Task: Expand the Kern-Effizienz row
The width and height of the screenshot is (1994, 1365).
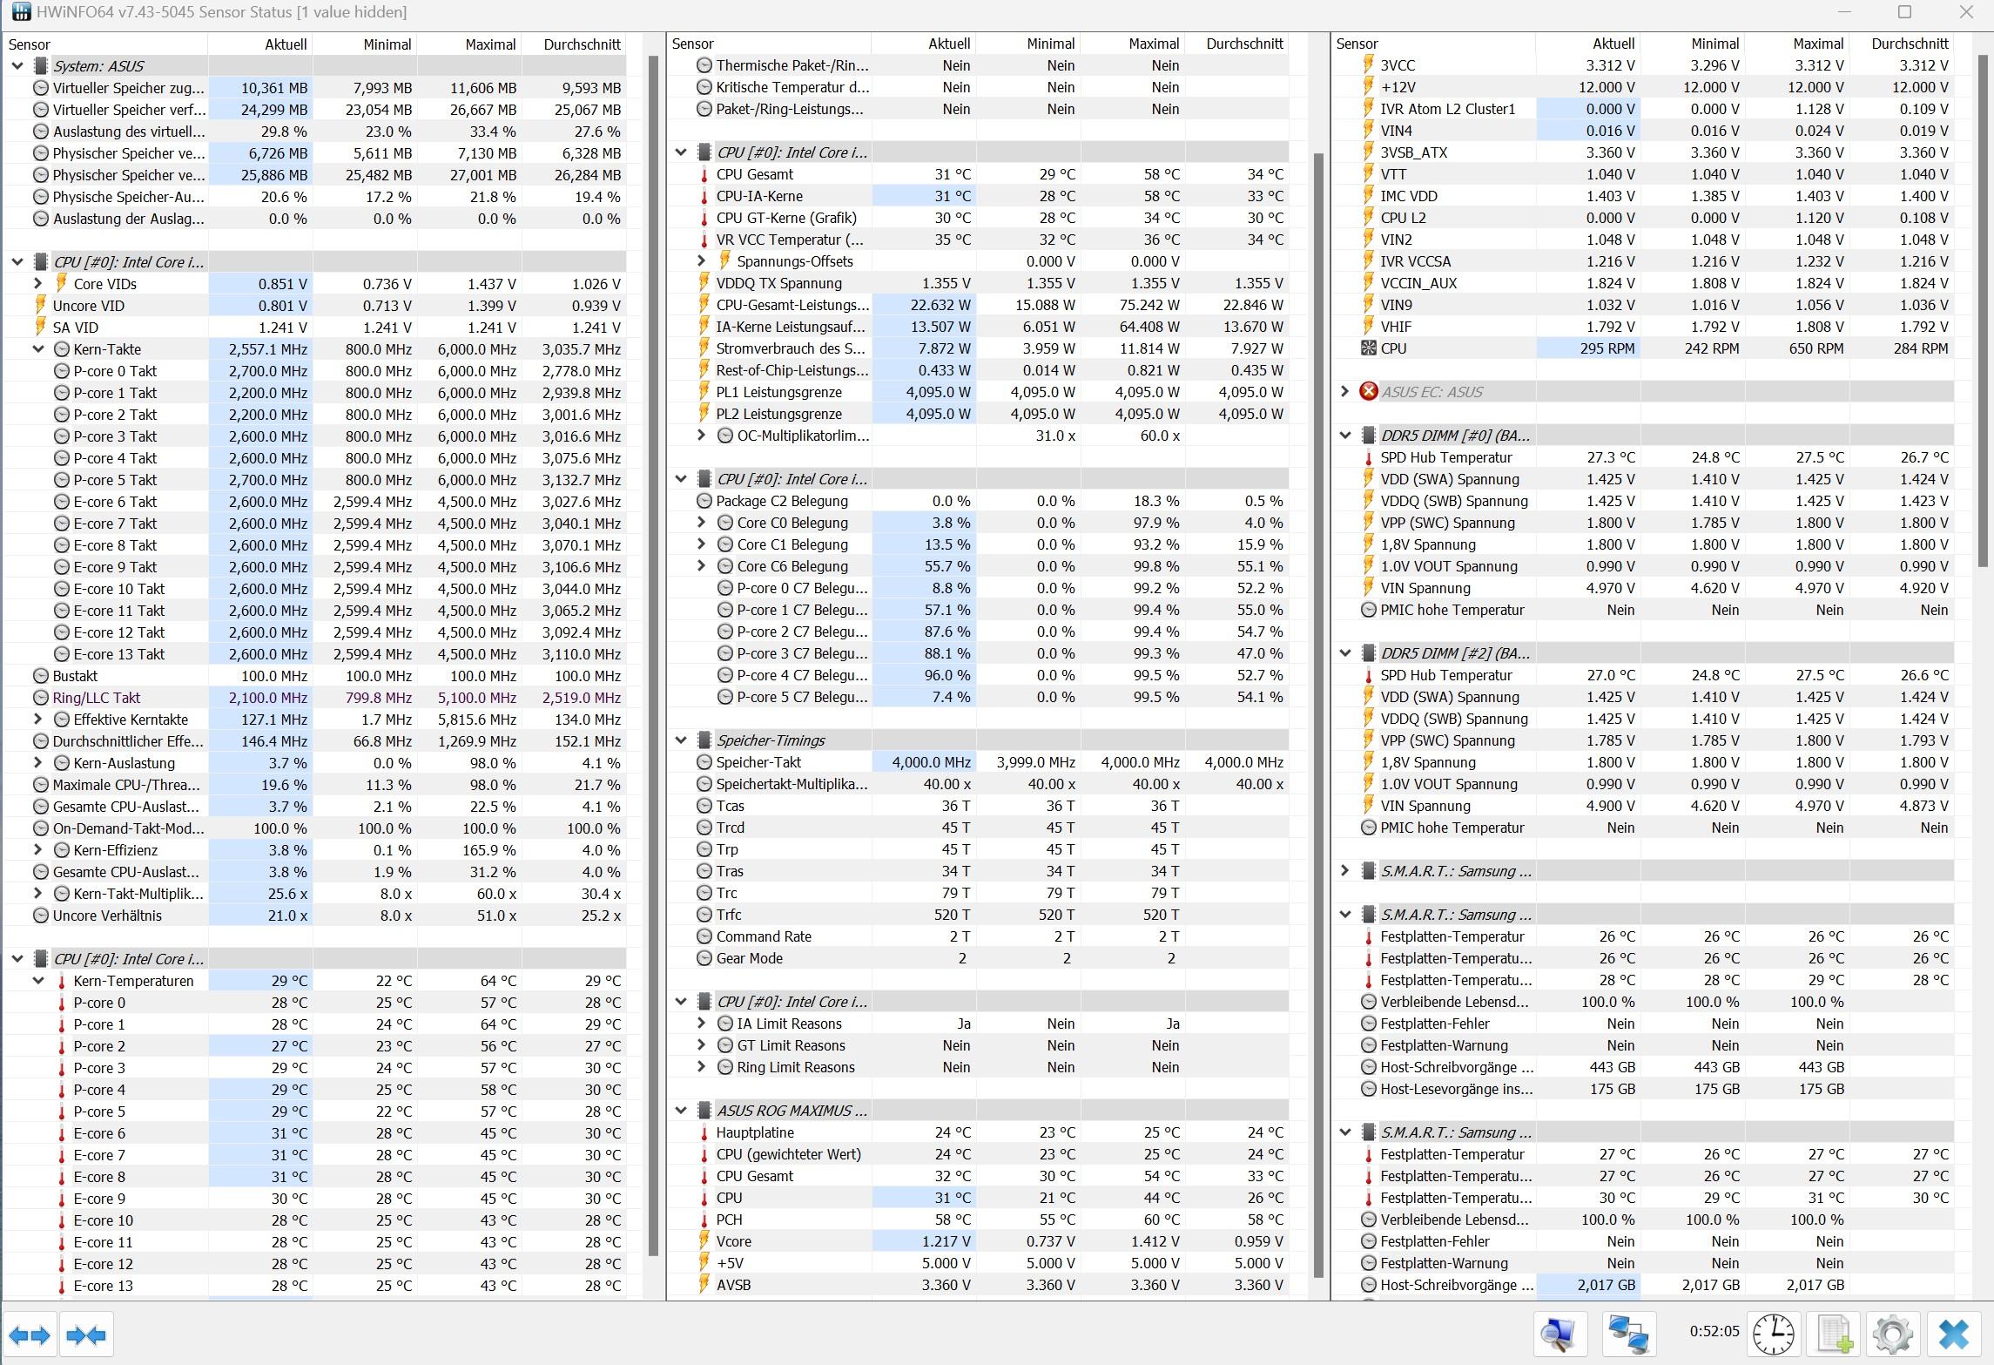Action: click(38, 850)
